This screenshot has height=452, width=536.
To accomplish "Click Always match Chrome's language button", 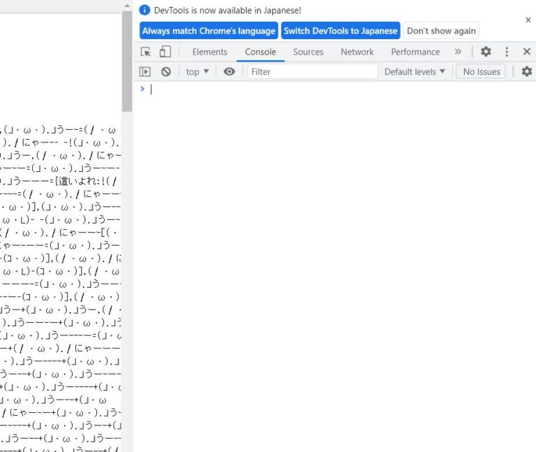I will click(x=208, y=31).
